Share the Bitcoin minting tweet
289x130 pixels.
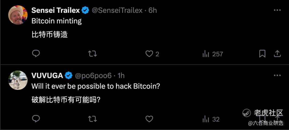[x=277, y=54]
